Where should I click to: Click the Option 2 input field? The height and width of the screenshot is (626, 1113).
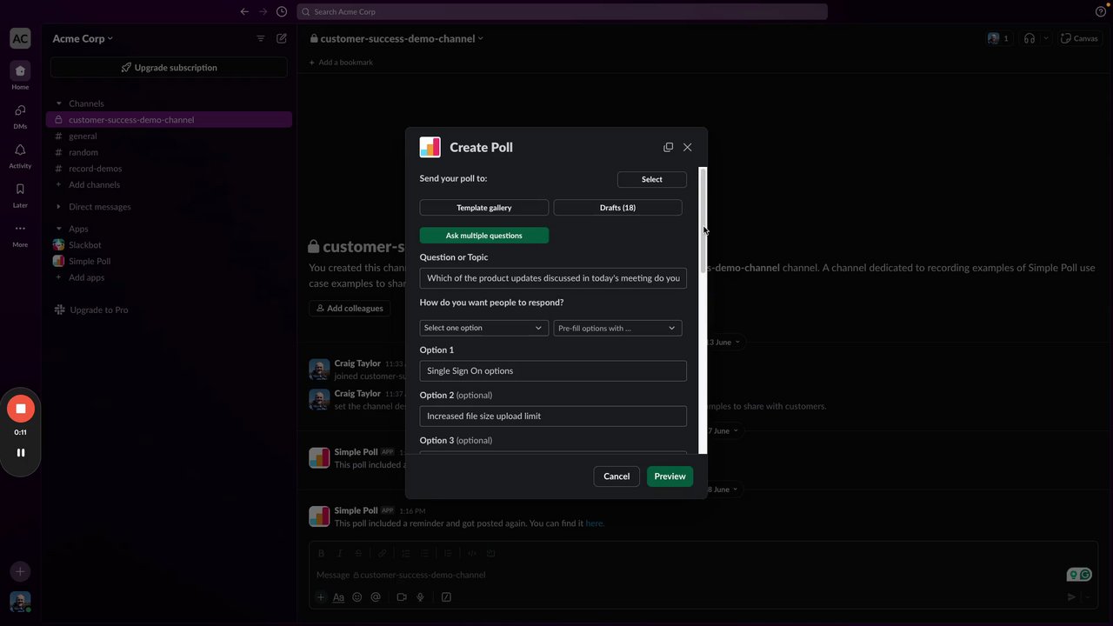point(553,416)
